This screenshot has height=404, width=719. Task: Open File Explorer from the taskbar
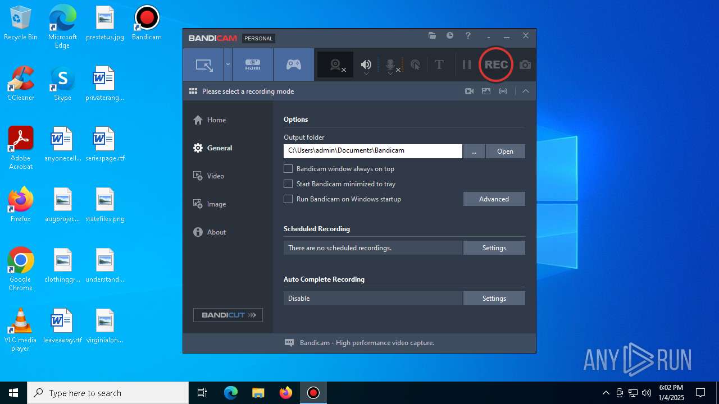pos(258,393)
